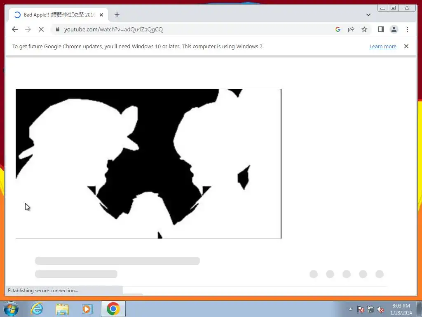Open Windows Explorer from the taskbar
422x317 pixels.
pyautogui.click(x=62, y=309)
